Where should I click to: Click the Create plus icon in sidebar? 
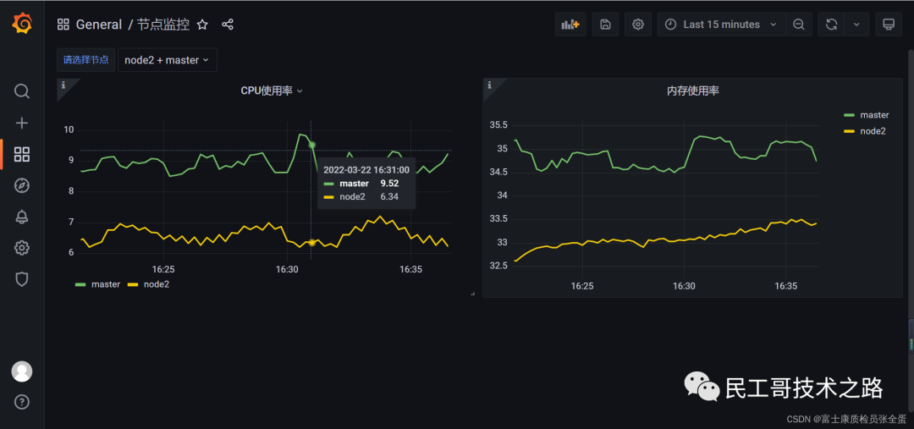(x=21, y=123)
